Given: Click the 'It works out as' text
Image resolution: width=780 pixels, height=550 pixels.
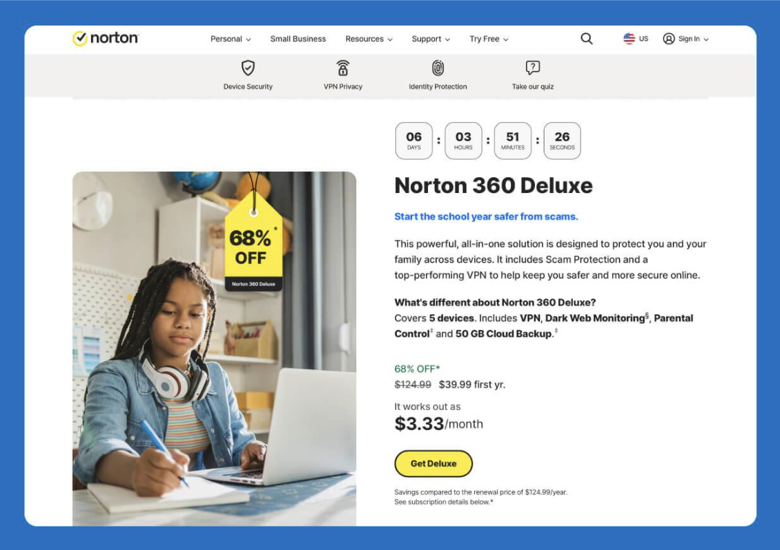Looking at the screenshot, I should (x=427, y=407).
